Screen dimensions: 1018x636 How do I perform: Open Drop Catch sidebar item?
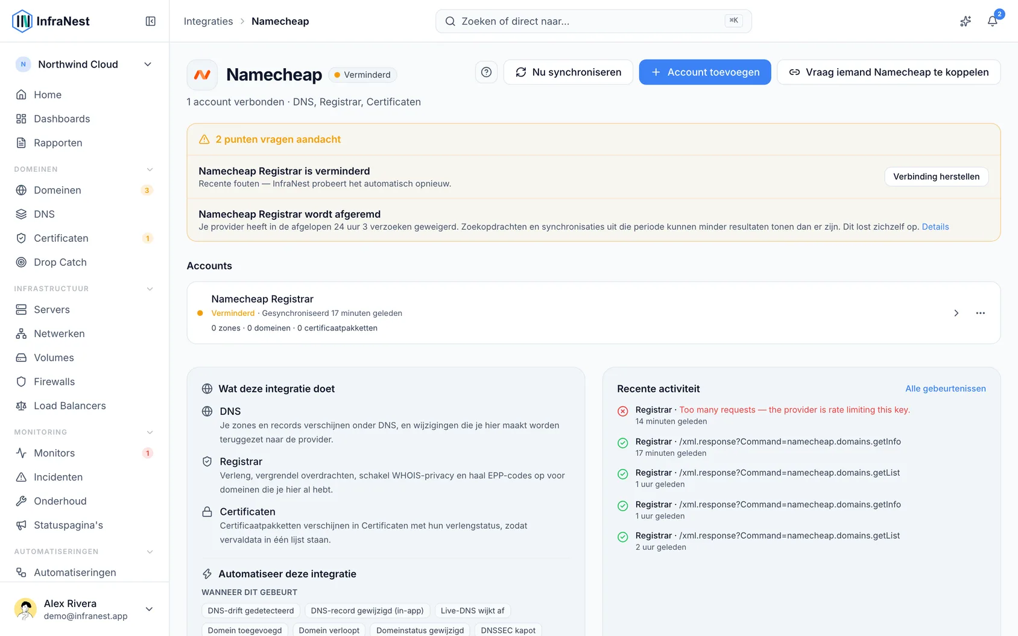84,262
